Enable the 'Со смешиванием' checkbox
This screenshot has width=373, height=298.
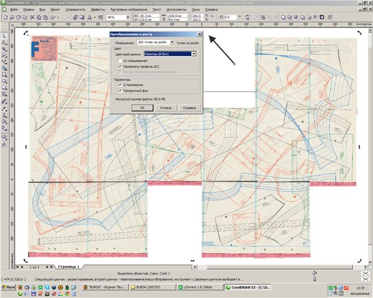point(119,60)
